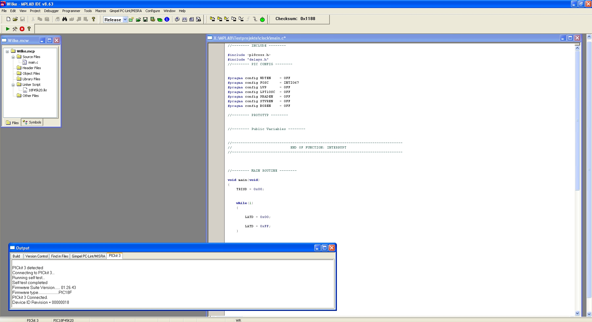Run the program with the green arrow icon
The width and height of the screenshot is (592, 322).
7,29
